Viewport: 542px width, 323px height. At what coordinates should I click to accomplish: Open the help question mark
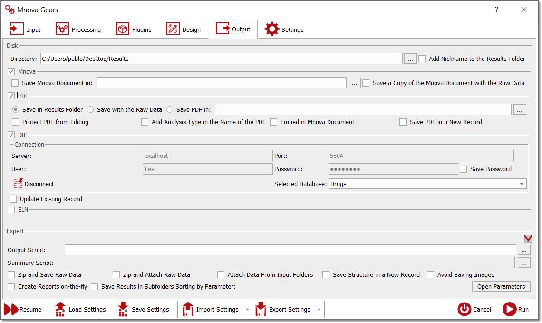click(497, 10)
